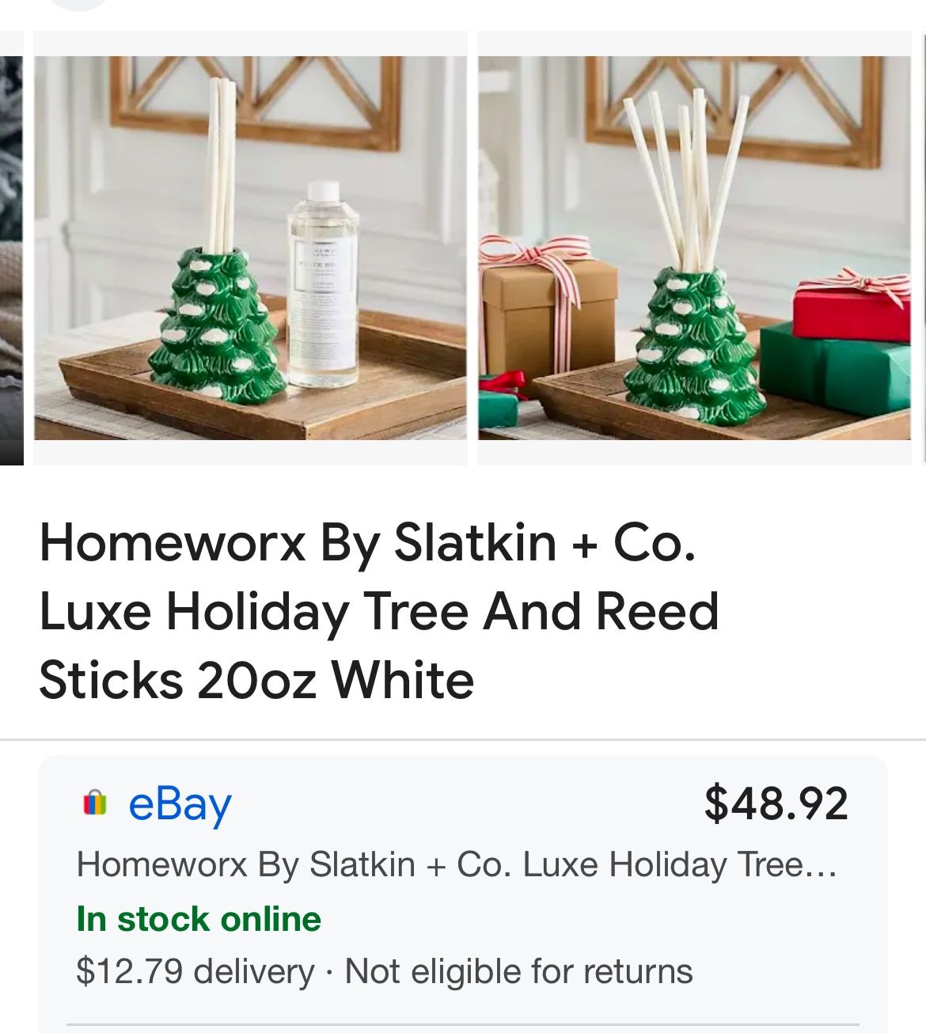Select the partially visible left carousel image

(x=11, y=248)
